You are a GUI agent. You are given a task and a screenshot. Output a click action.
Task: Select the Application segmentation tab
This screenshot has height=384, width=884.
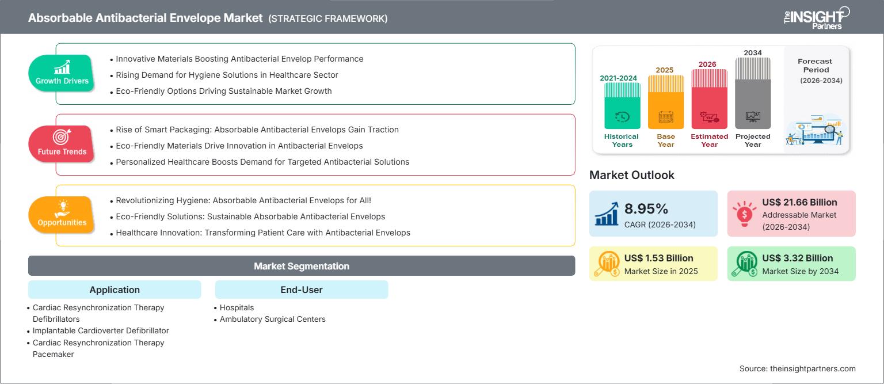pyautogui.click(x=115, y=290)
